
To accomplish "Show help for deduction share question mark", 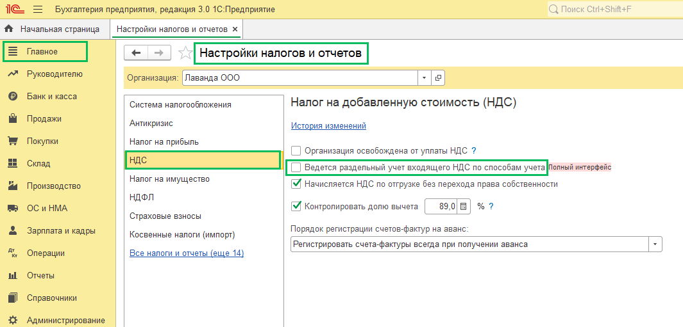I will point(491,207).
